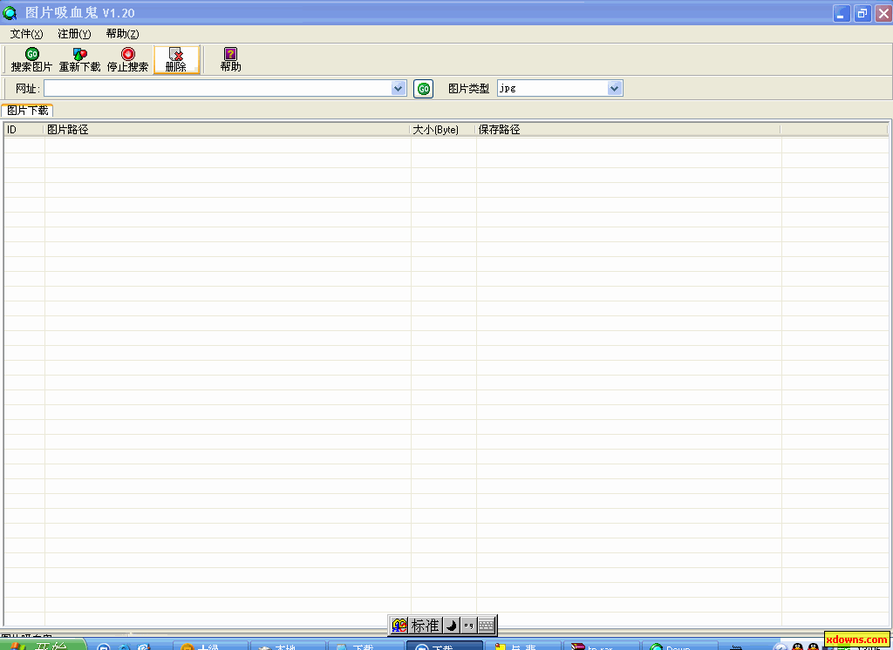Expand the 图片类型 jpg dropdown arrow
Viewport: 893px width, 650px height.
coord(615,88)
